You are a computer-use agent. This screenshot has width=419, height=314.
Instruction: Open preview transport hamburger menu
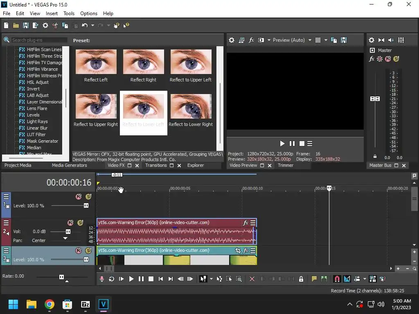(x=310, y=144)
